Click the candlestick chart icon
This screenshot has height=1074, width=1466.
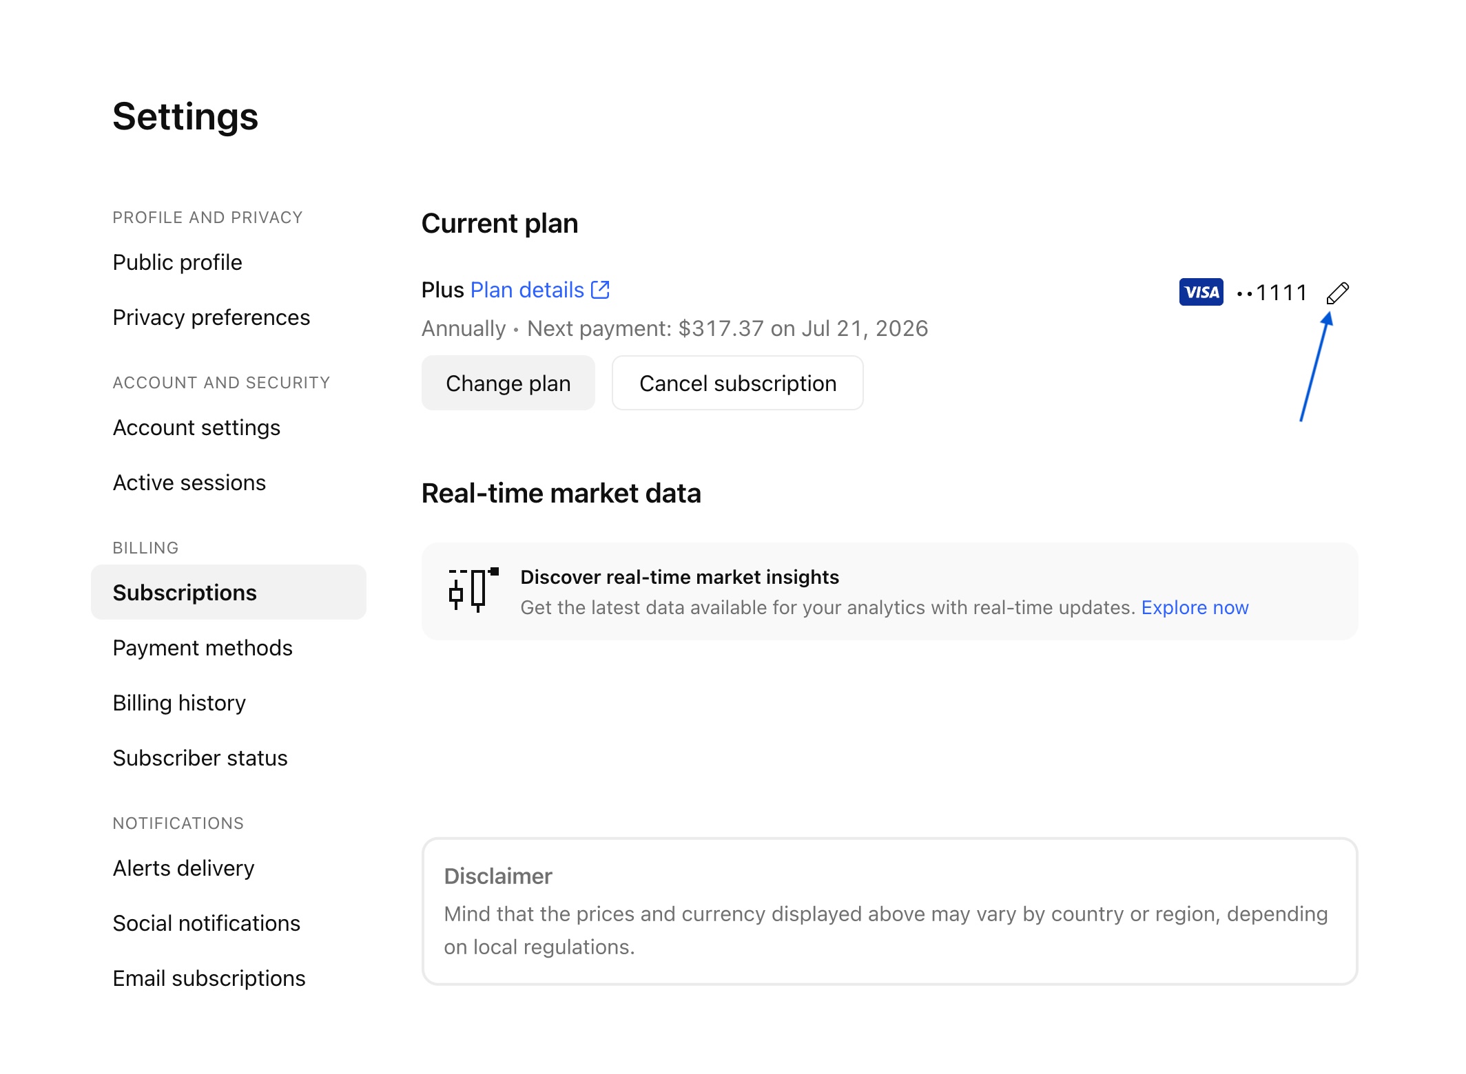click(x=473, y=590)
